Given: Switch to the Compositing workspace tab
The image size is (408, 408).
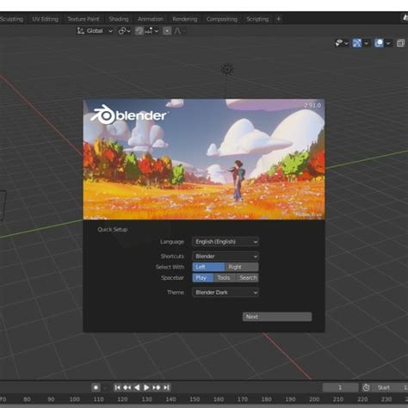Looking at the screenshot, I should click(x=222, y=19).
